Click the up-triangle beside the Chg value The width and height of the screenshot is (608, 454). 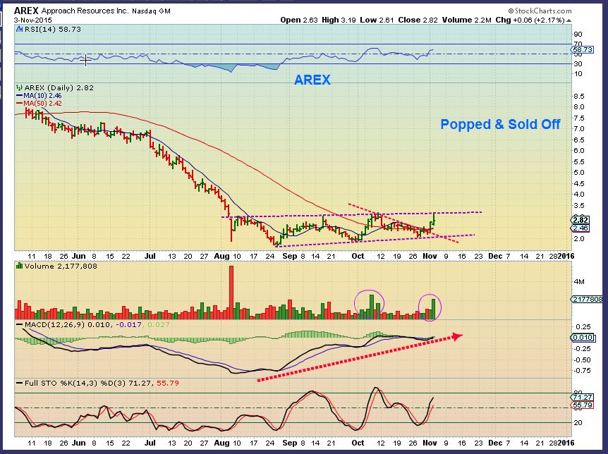pyautogui.click(x=569, y=20)
